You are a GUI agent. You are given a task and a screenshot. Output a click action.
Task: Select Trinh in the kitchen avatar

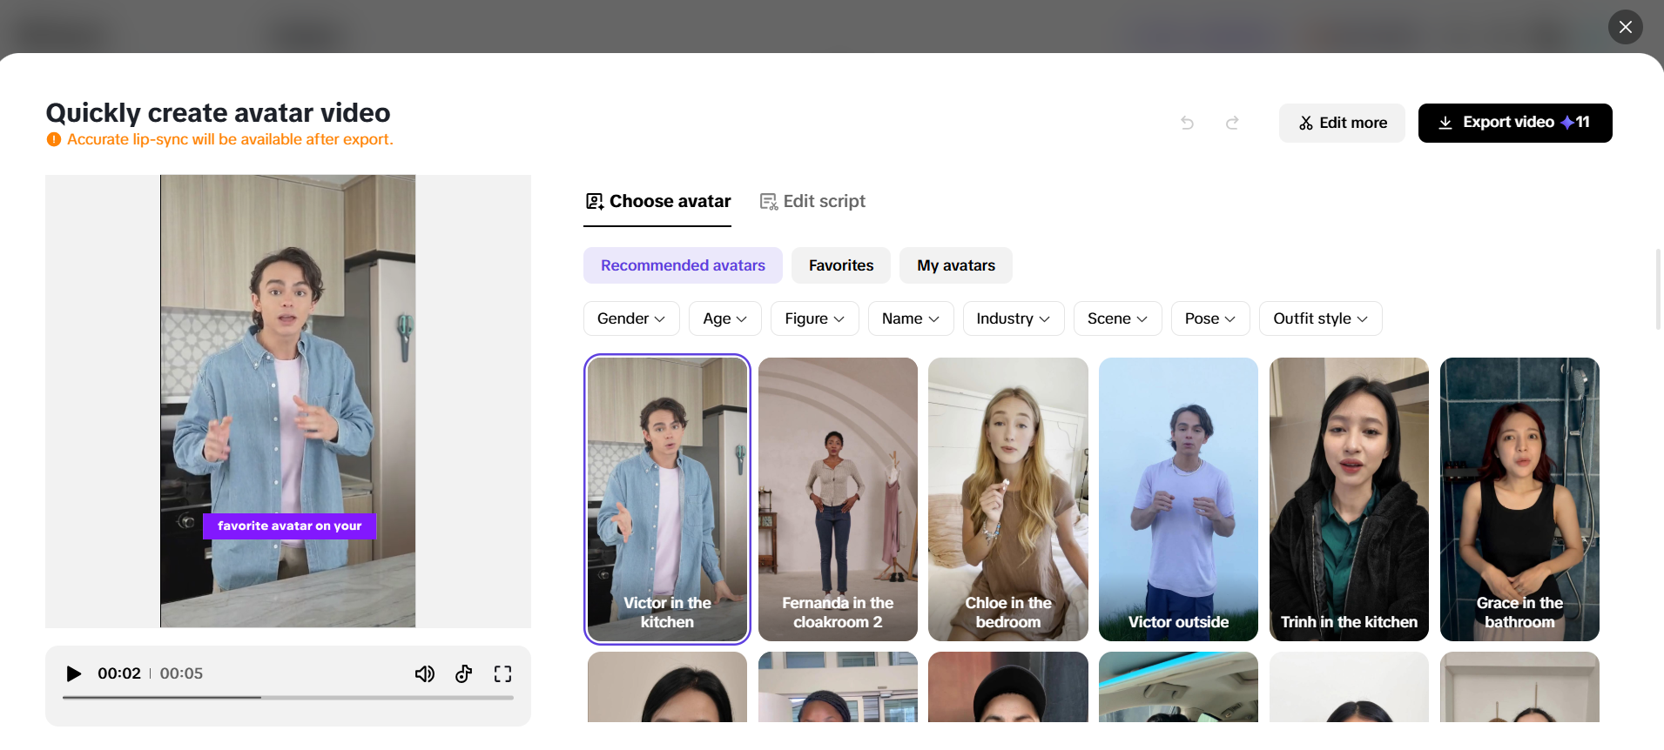coord(1349,499)
